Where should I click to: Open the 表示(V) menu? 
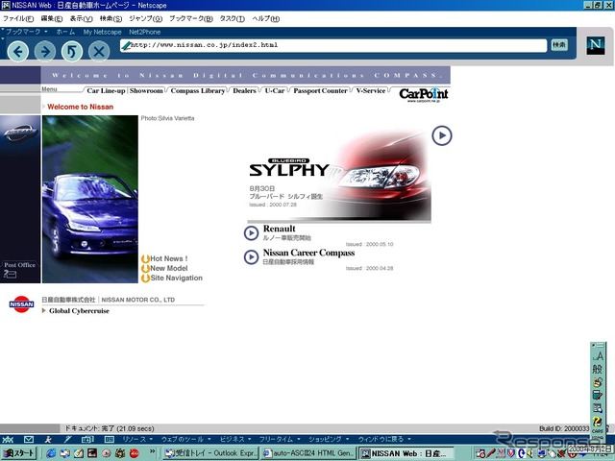click(x=81, y=18)
